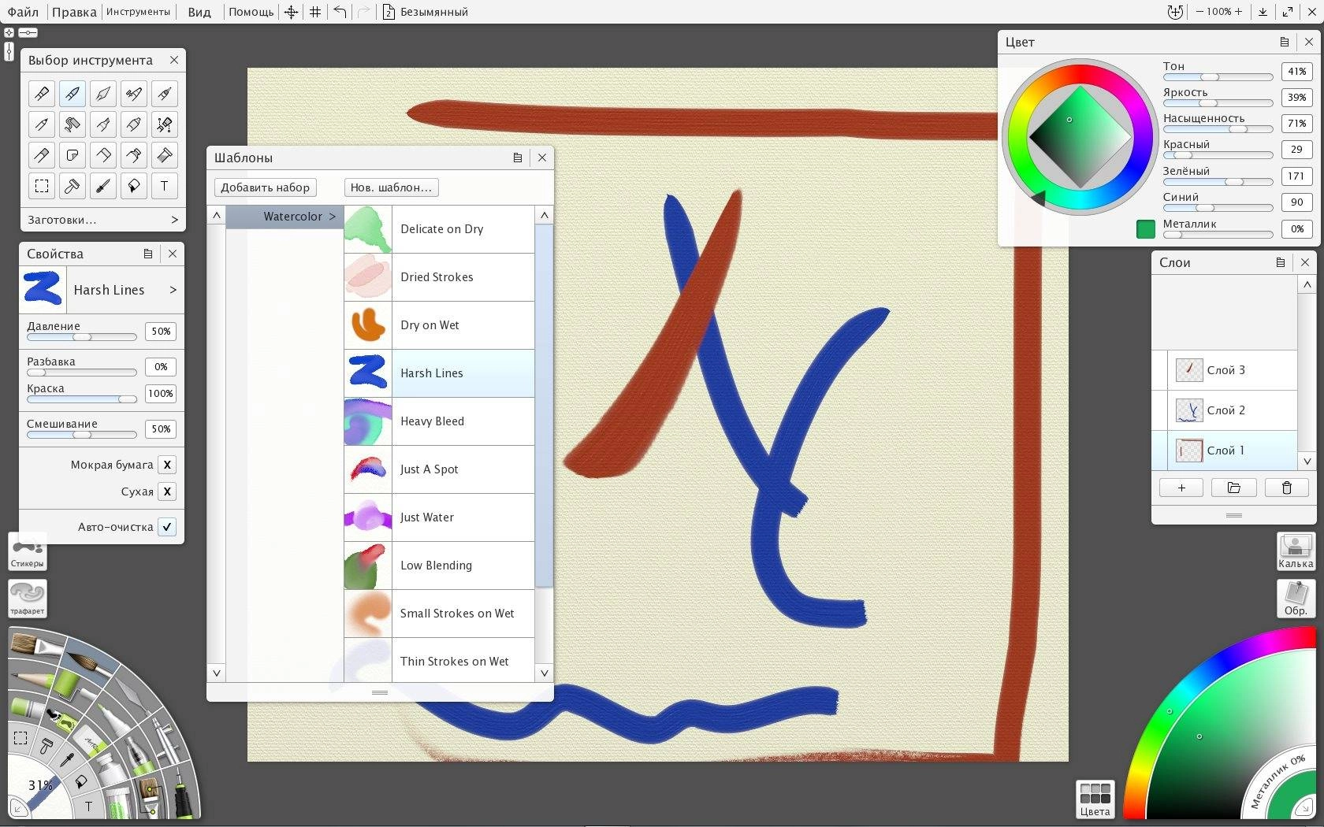Enter fullscreen via top-right expand icon
This screenshot has height=827, width=1324.
pos(1288,12)
